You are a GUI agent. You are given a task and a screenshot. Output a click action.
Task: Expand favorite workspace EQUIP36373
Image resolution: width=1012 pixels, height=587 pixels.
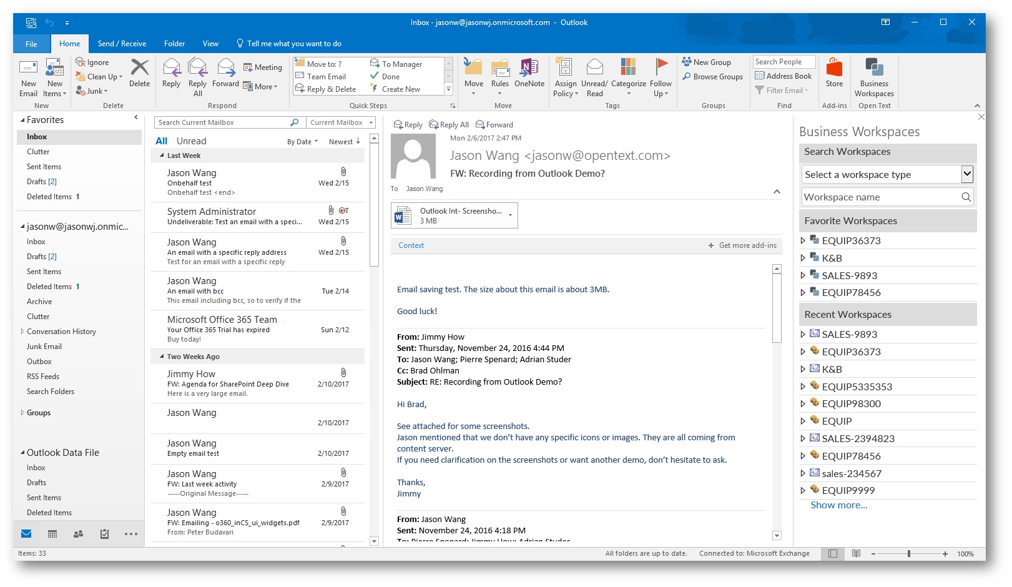(x=803, y=240)
